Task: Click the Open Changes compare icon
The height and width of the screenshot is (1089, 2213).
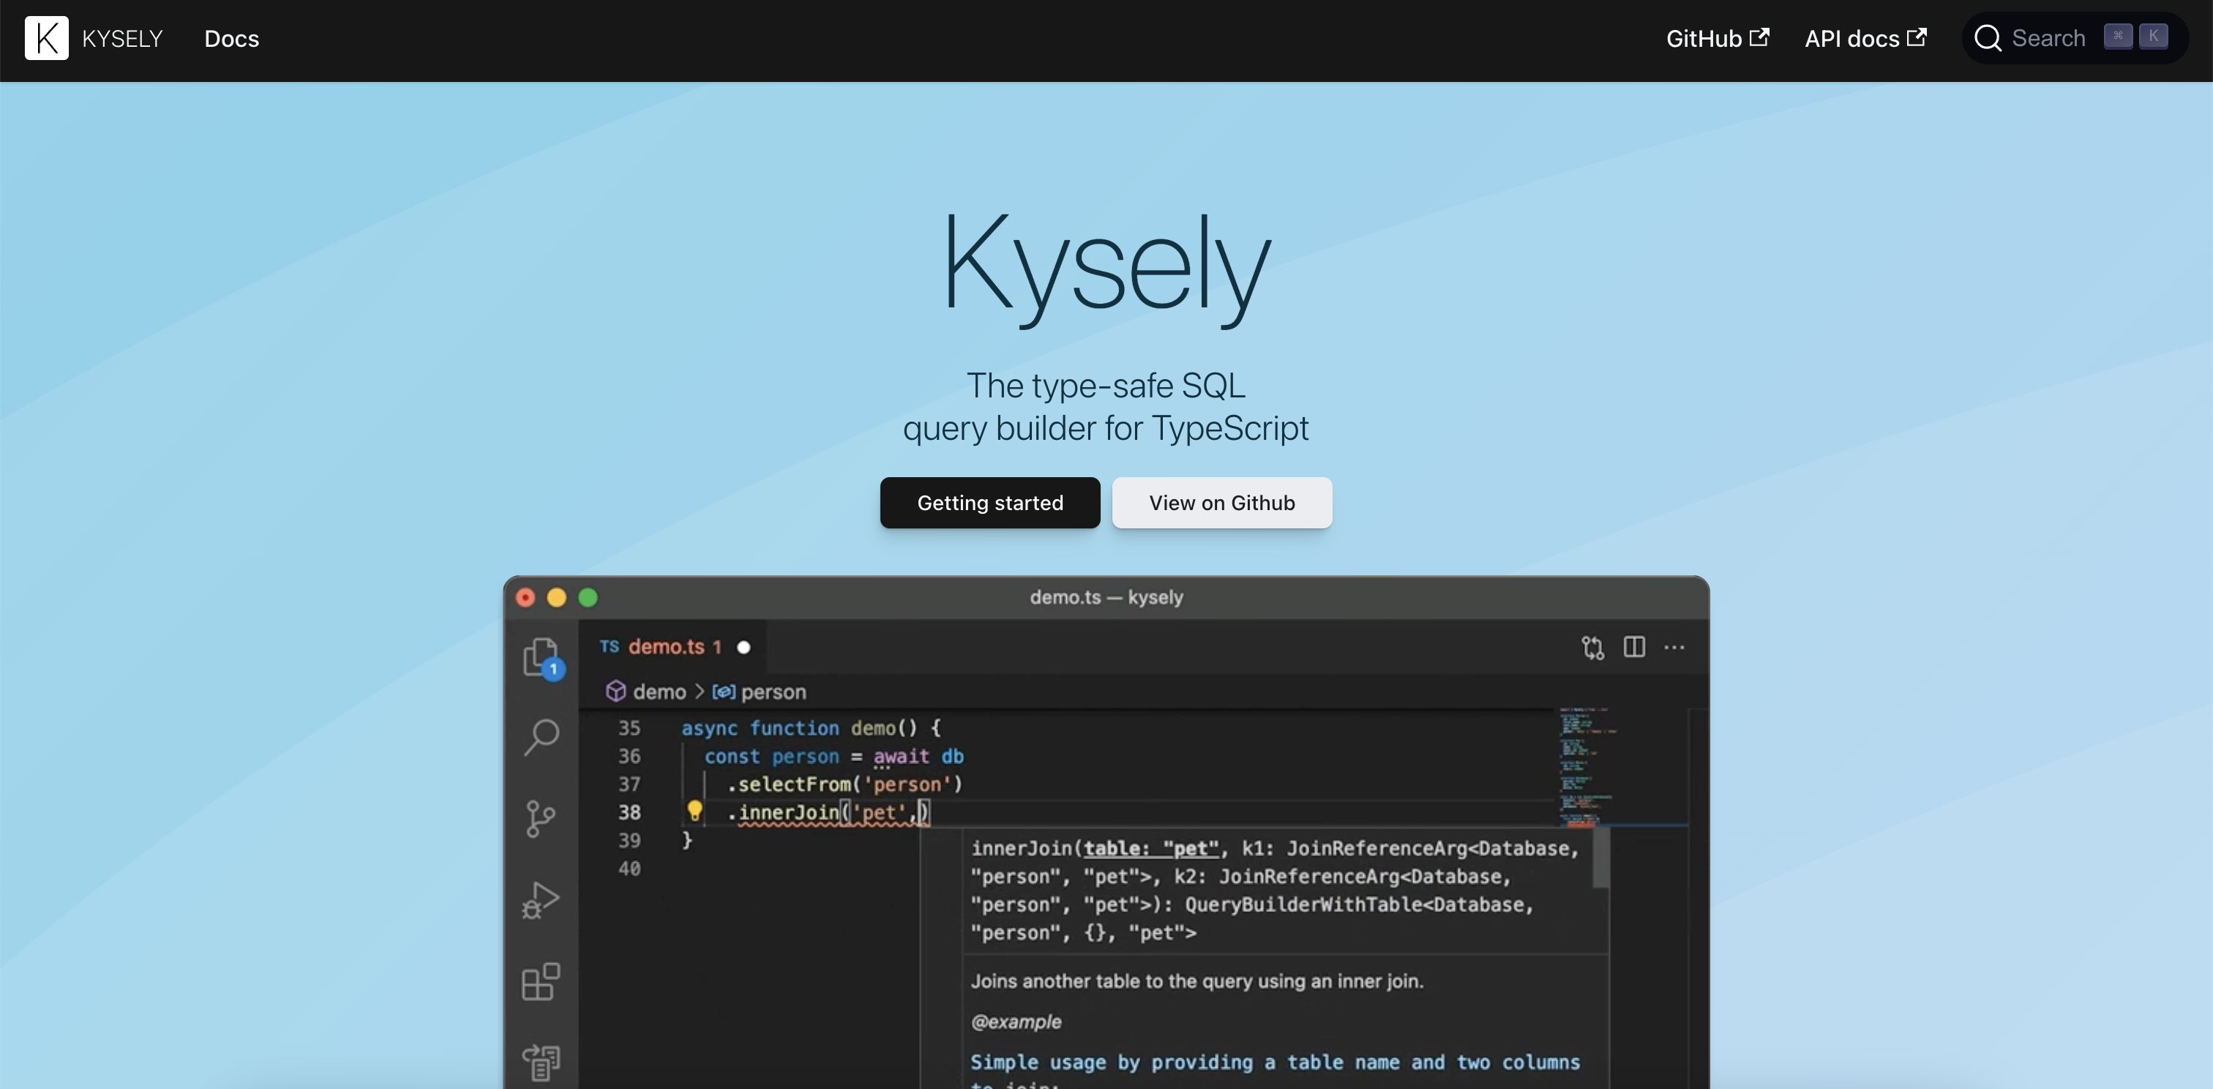Action: point(1592,647)
